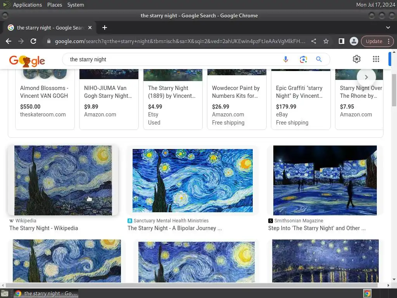
Task: Click the $179.99 price
Action: pyautogui.click(x=286, y=107)
